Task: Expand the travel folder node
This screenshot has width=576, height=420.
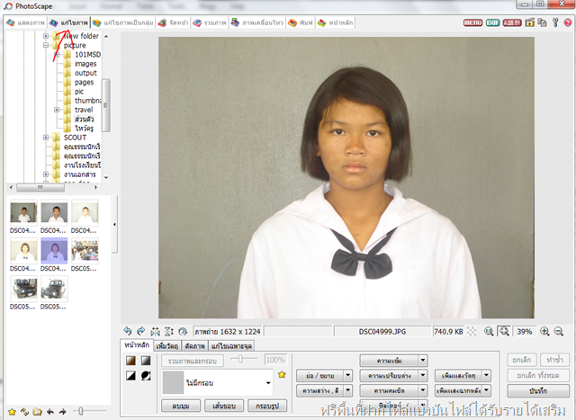Action: pyautogui.click(x=57, y=110)
